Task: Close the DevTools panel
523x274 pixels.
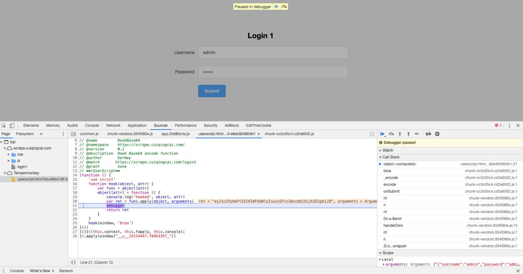Action: (518, 126)
